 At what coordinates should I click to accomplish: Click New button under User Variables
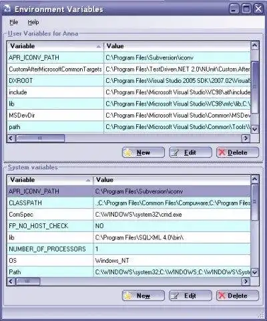point(144,152)
